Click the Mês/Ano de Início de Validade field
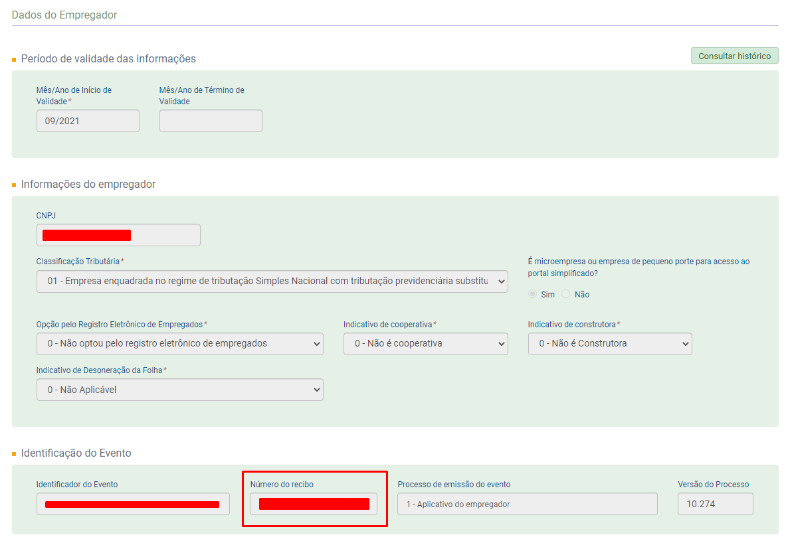 pyautogui.click(x=88, y=121)
